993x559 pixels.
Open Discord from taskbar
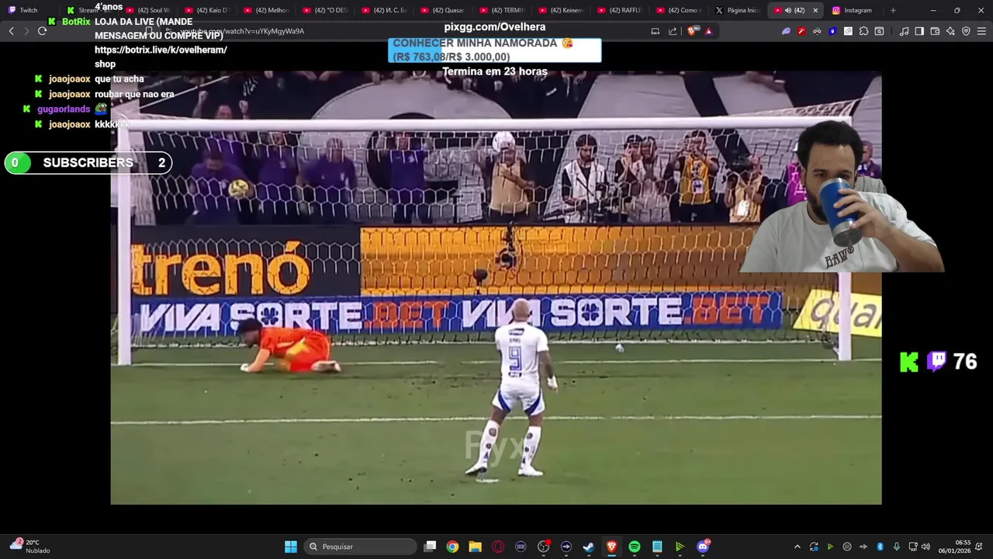coord(703,547)
